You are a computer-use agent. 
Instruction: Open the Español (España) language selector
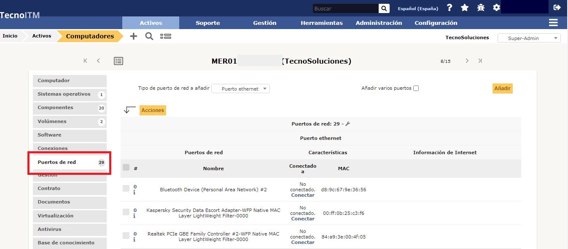pyautogui.click(x=417, y=8)
